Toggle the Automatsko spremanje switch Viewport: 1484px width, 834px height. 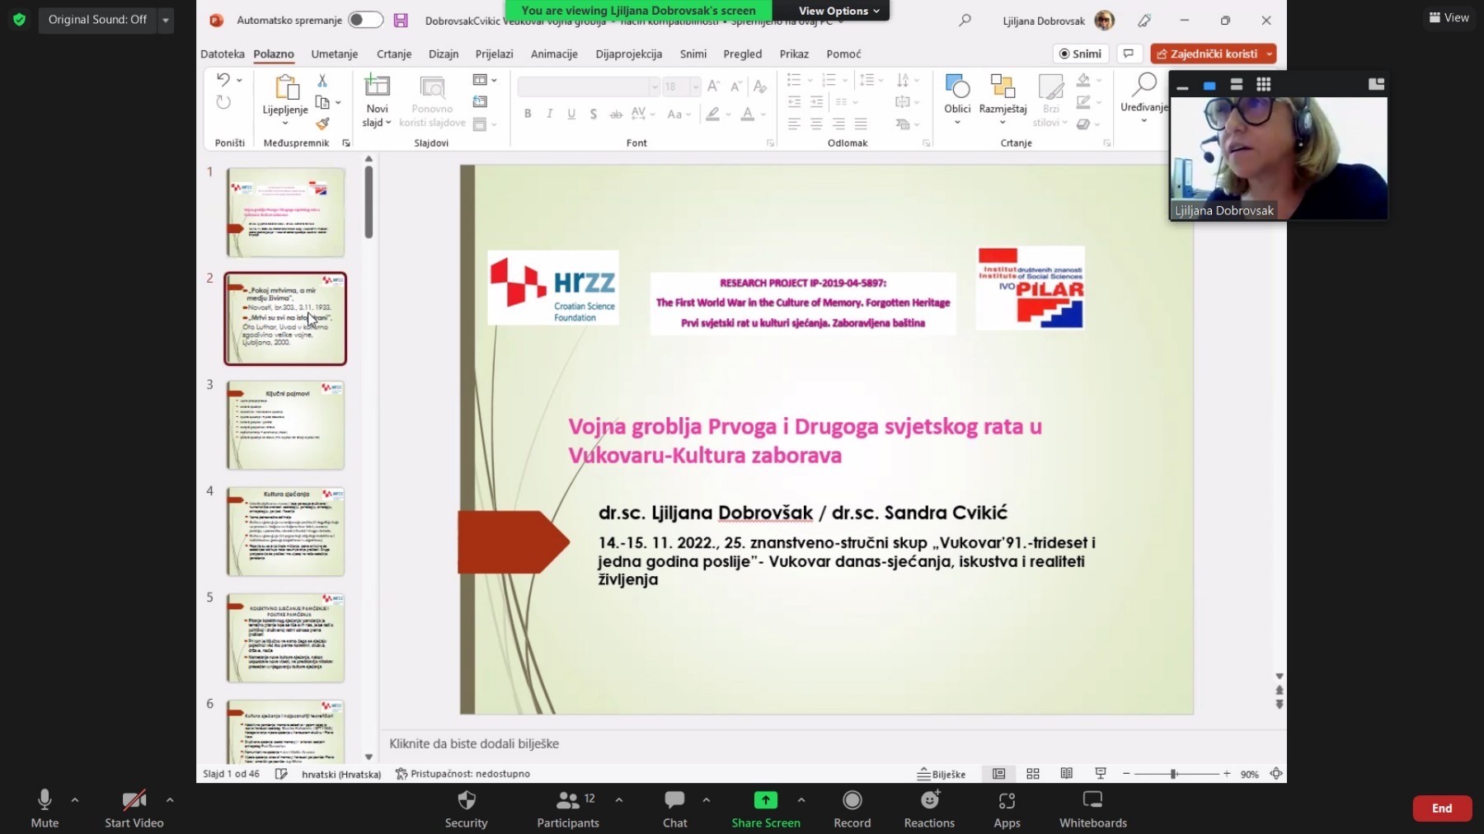(365, 20)
